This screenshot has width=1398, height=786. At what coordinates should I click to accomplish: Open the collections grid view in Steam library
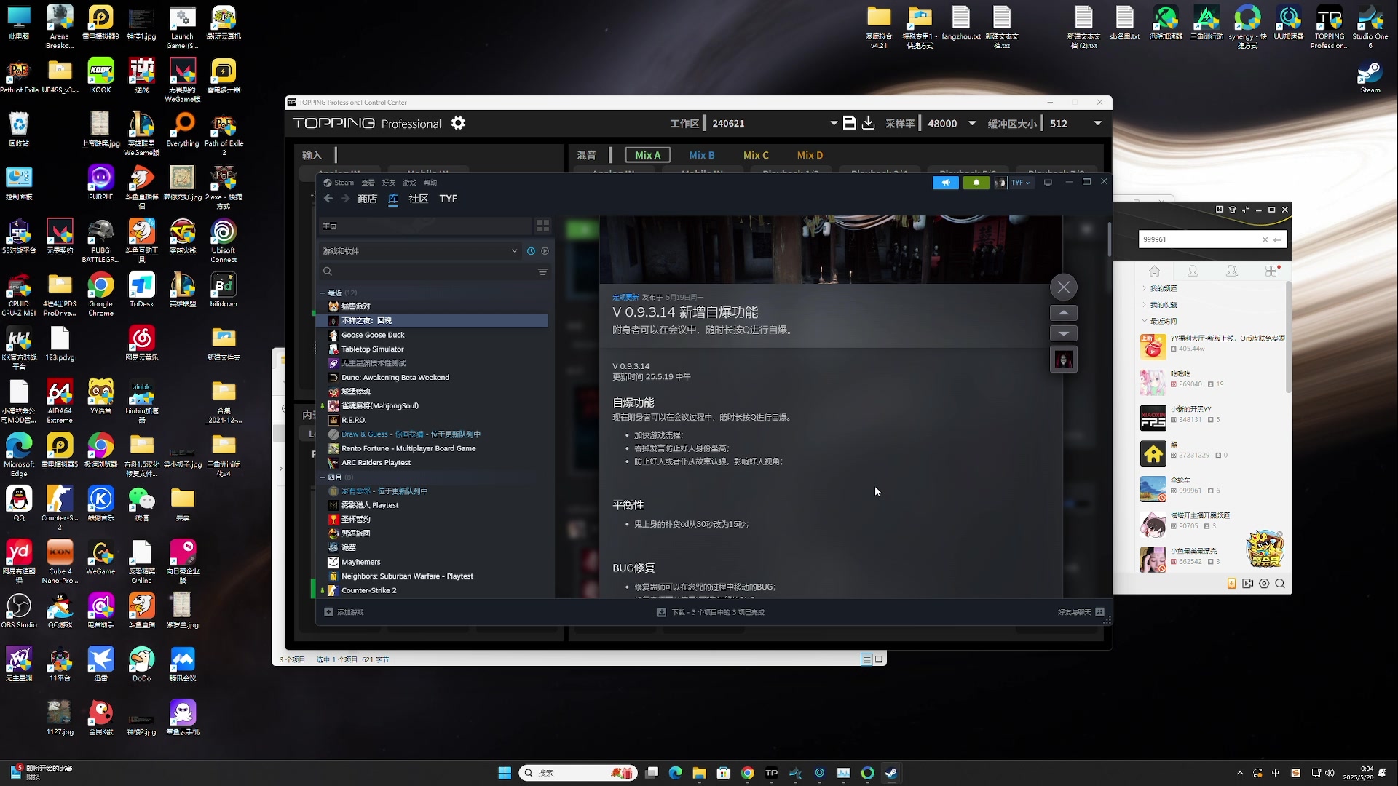[542, 226]
